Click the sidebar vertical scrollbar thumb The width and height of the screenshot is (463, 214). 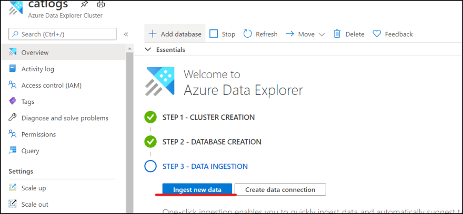tap(129, 133)
